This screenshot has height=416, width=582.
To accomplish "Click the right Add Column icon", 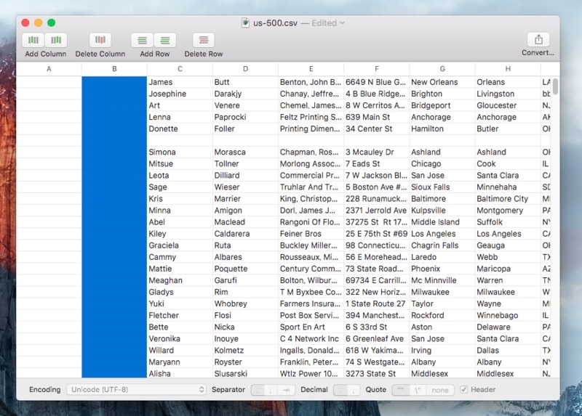I will [56, 40].
